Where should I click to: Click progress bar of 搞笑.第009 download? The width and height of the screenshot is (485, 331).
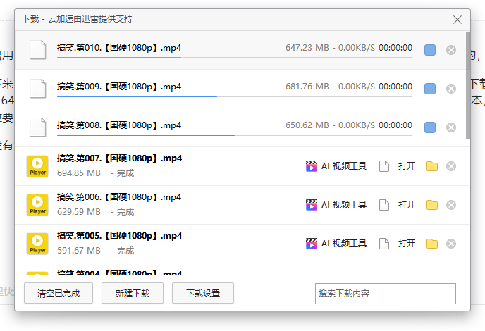235,96
